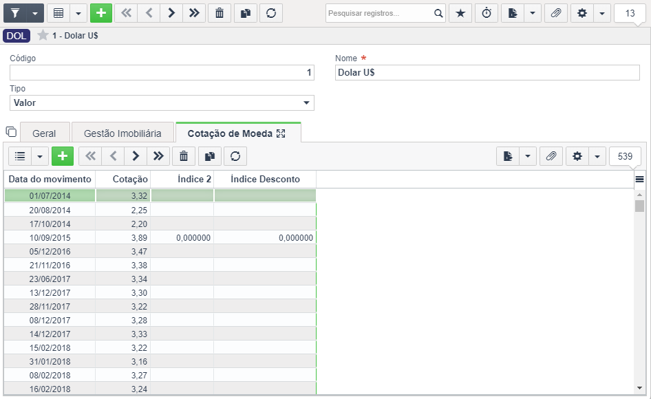Image resolution: width=651 pixels, height=399 pixels.
Task: Click the Cotação cell 3,47
Action: pyautogui.click(x=123, y=252)
